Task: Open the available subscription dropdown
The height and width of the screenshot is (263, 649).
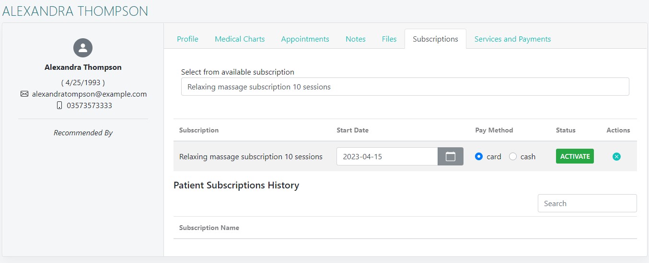Action: (x=405, y=87)
